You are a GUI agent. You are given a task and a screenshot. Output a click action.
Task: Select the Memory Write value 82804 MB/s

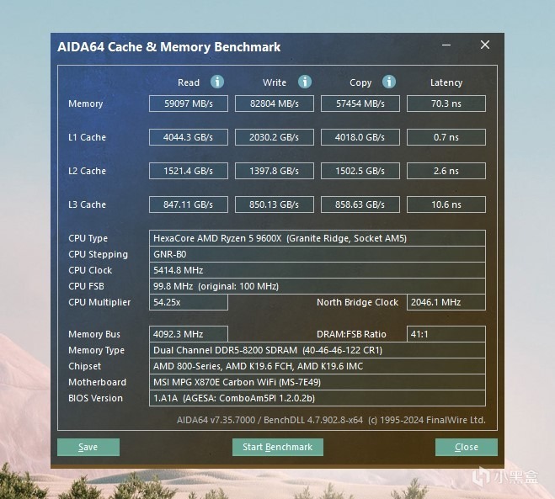(x=275, y=104)
